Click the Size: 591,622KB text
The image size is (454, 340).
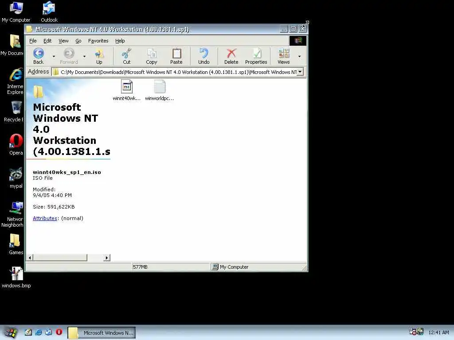54,207
